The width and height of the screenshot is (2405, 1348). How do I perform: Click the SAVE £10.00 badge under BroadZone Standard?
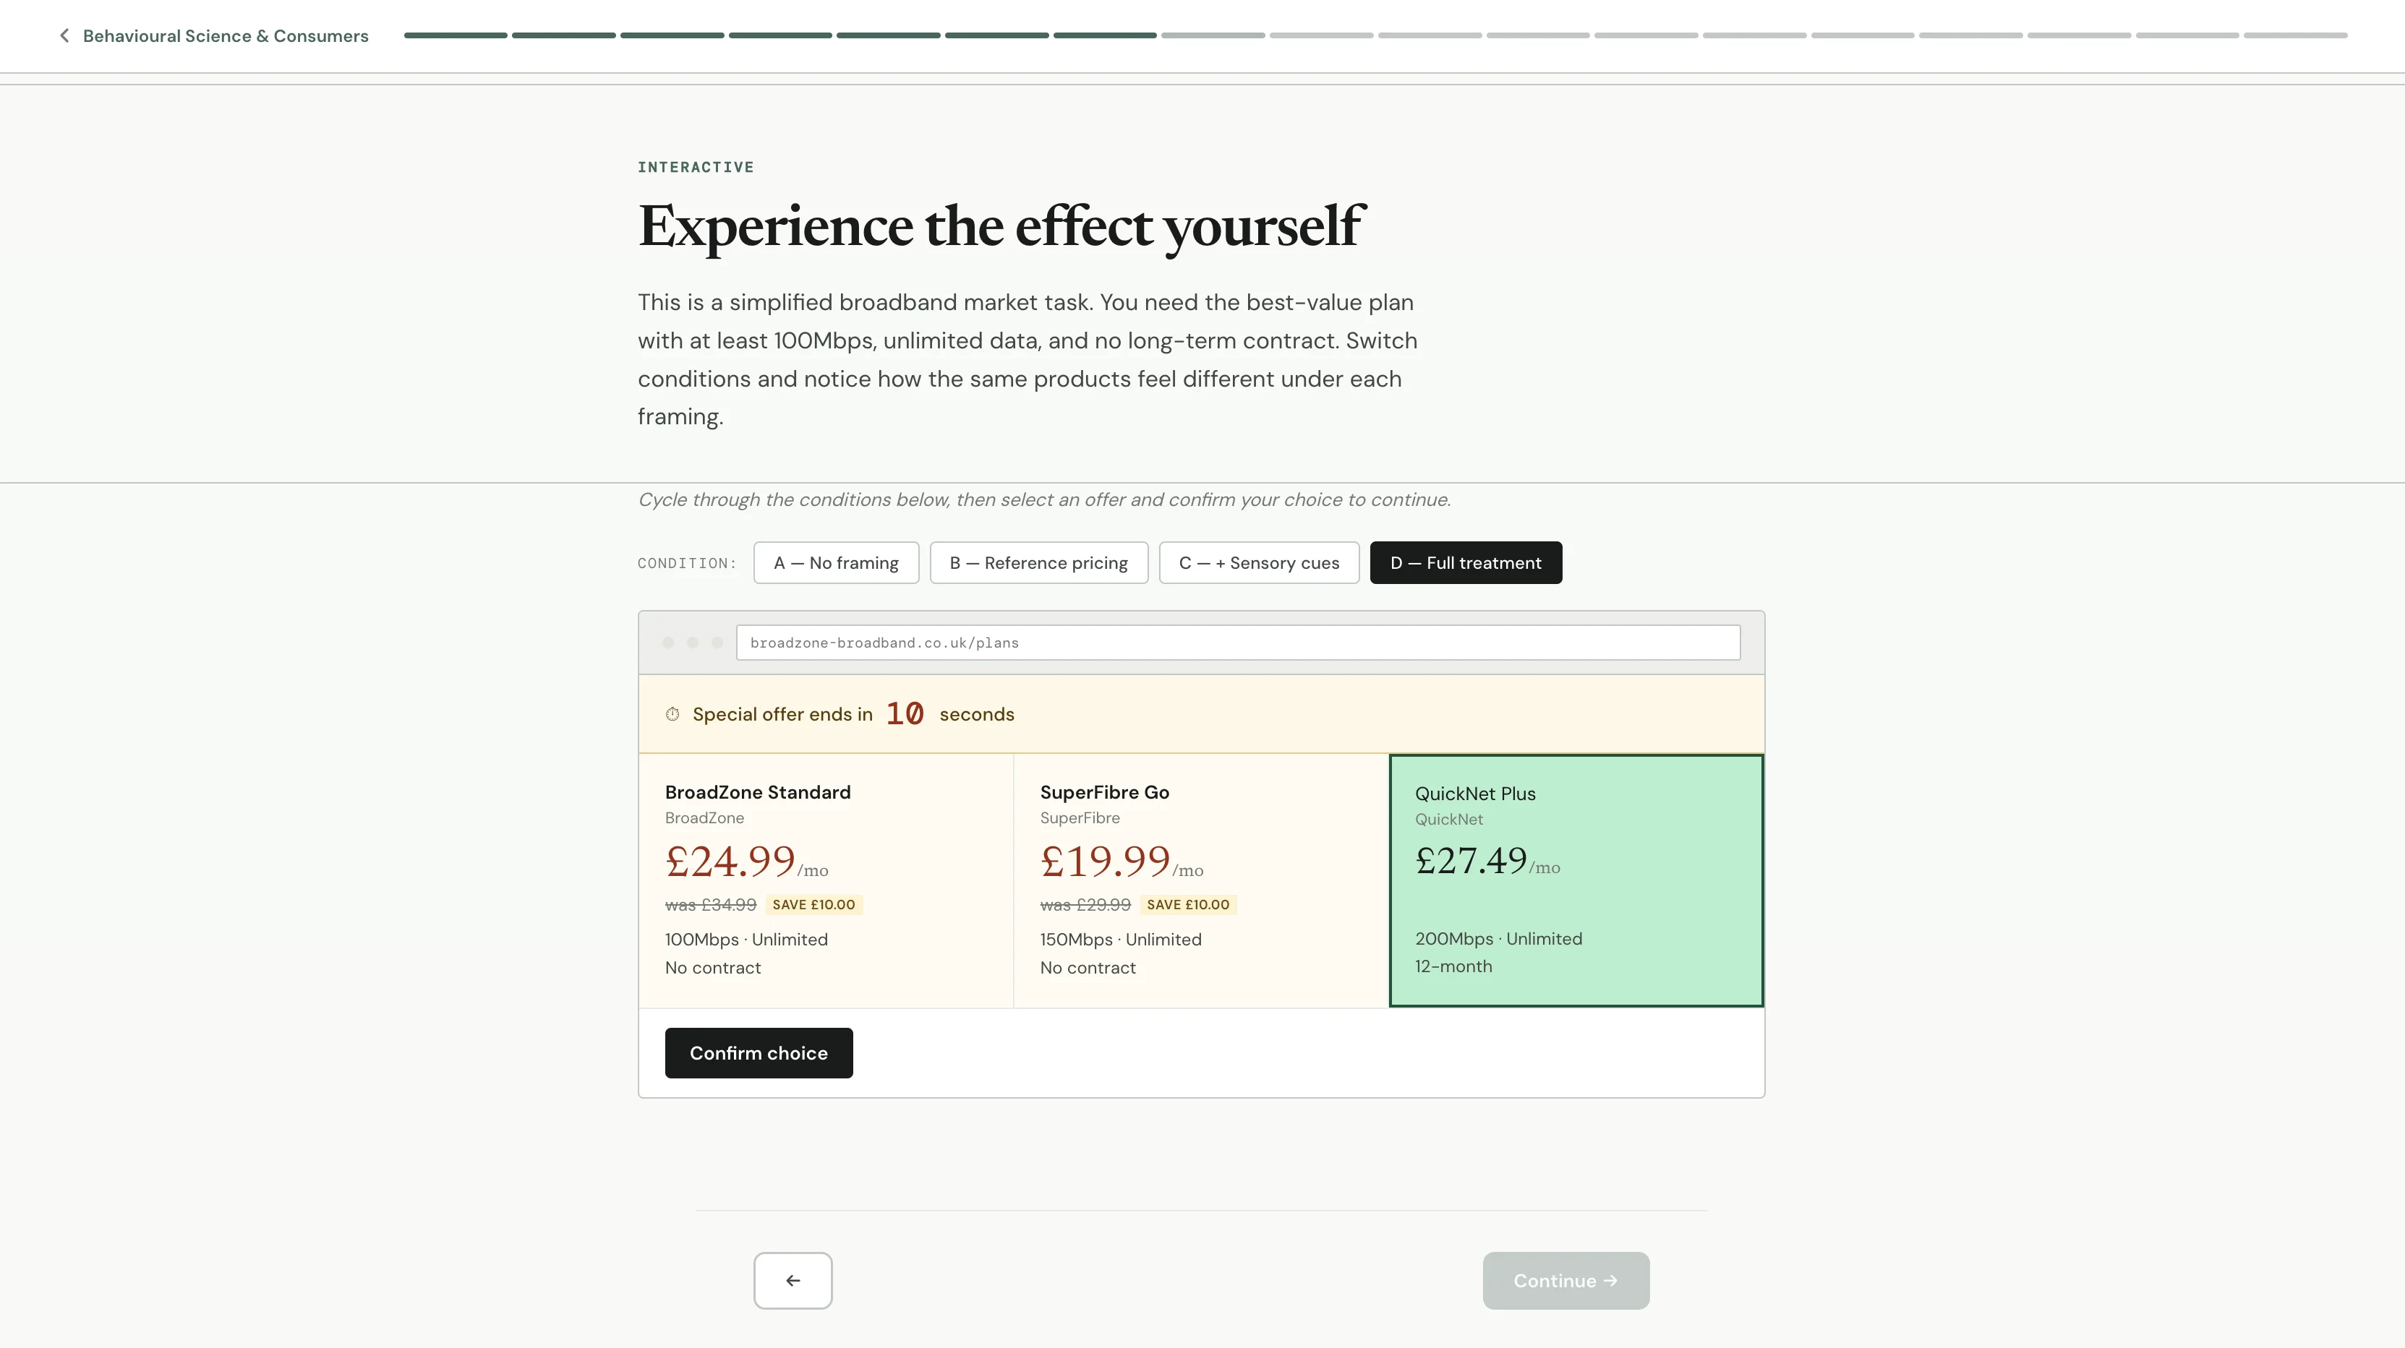click(813, 903)
